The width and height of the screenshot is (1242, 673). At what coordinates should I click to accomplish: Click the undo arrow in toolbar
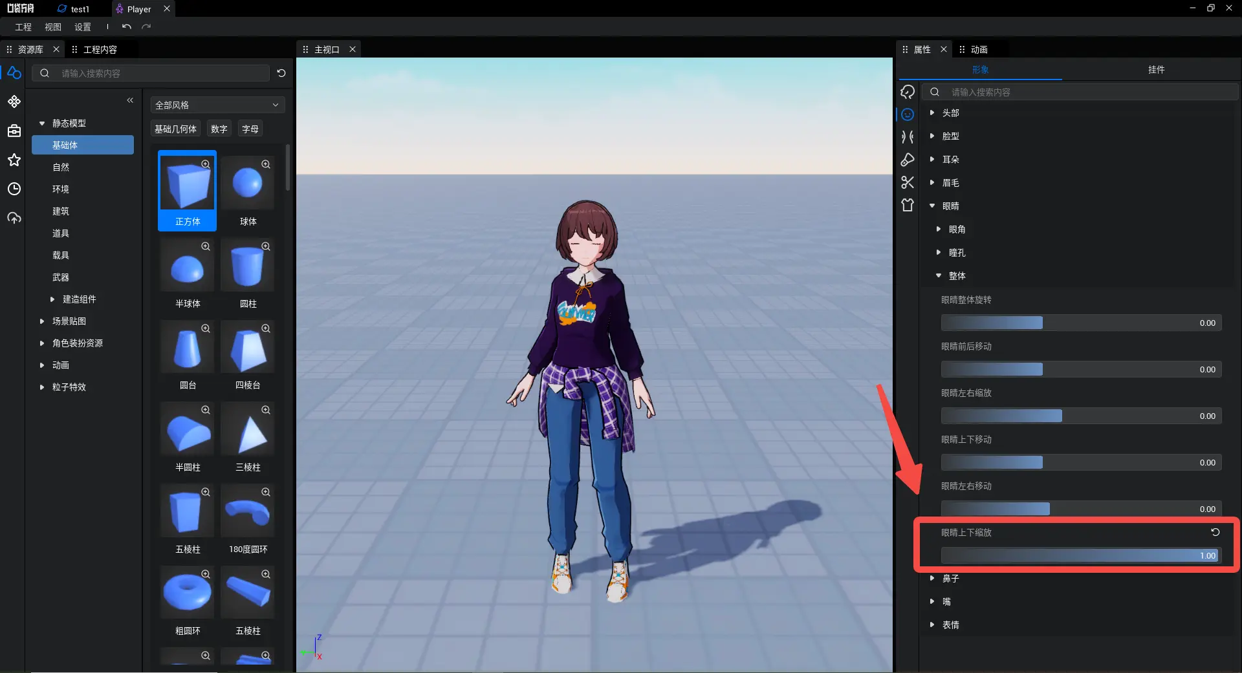pos(127,27)
